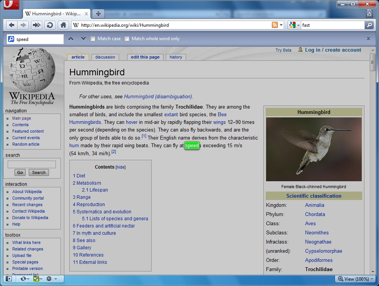The width and height of the screenshot is (379, 286).
Task: Click the page's vertical scrollbar thumb
Action: click(x=372, y=62)
